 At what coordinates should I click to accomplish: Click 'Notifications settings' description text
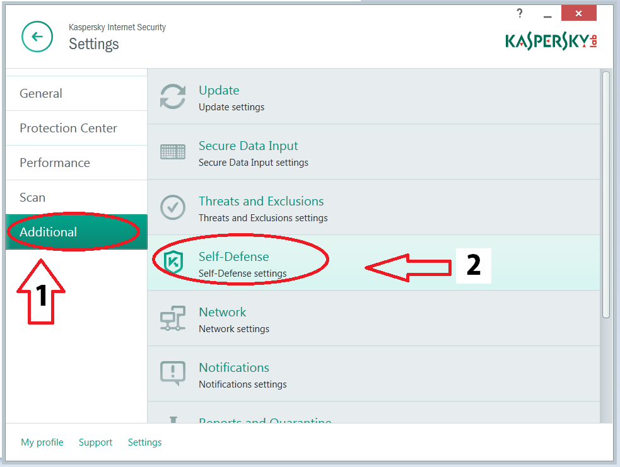click(x=242, y=384)
